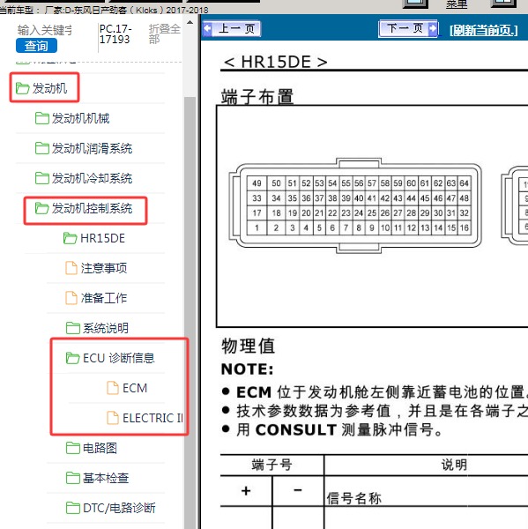Click the NOTE: label
528x529 pixels.
coord(248,369)
